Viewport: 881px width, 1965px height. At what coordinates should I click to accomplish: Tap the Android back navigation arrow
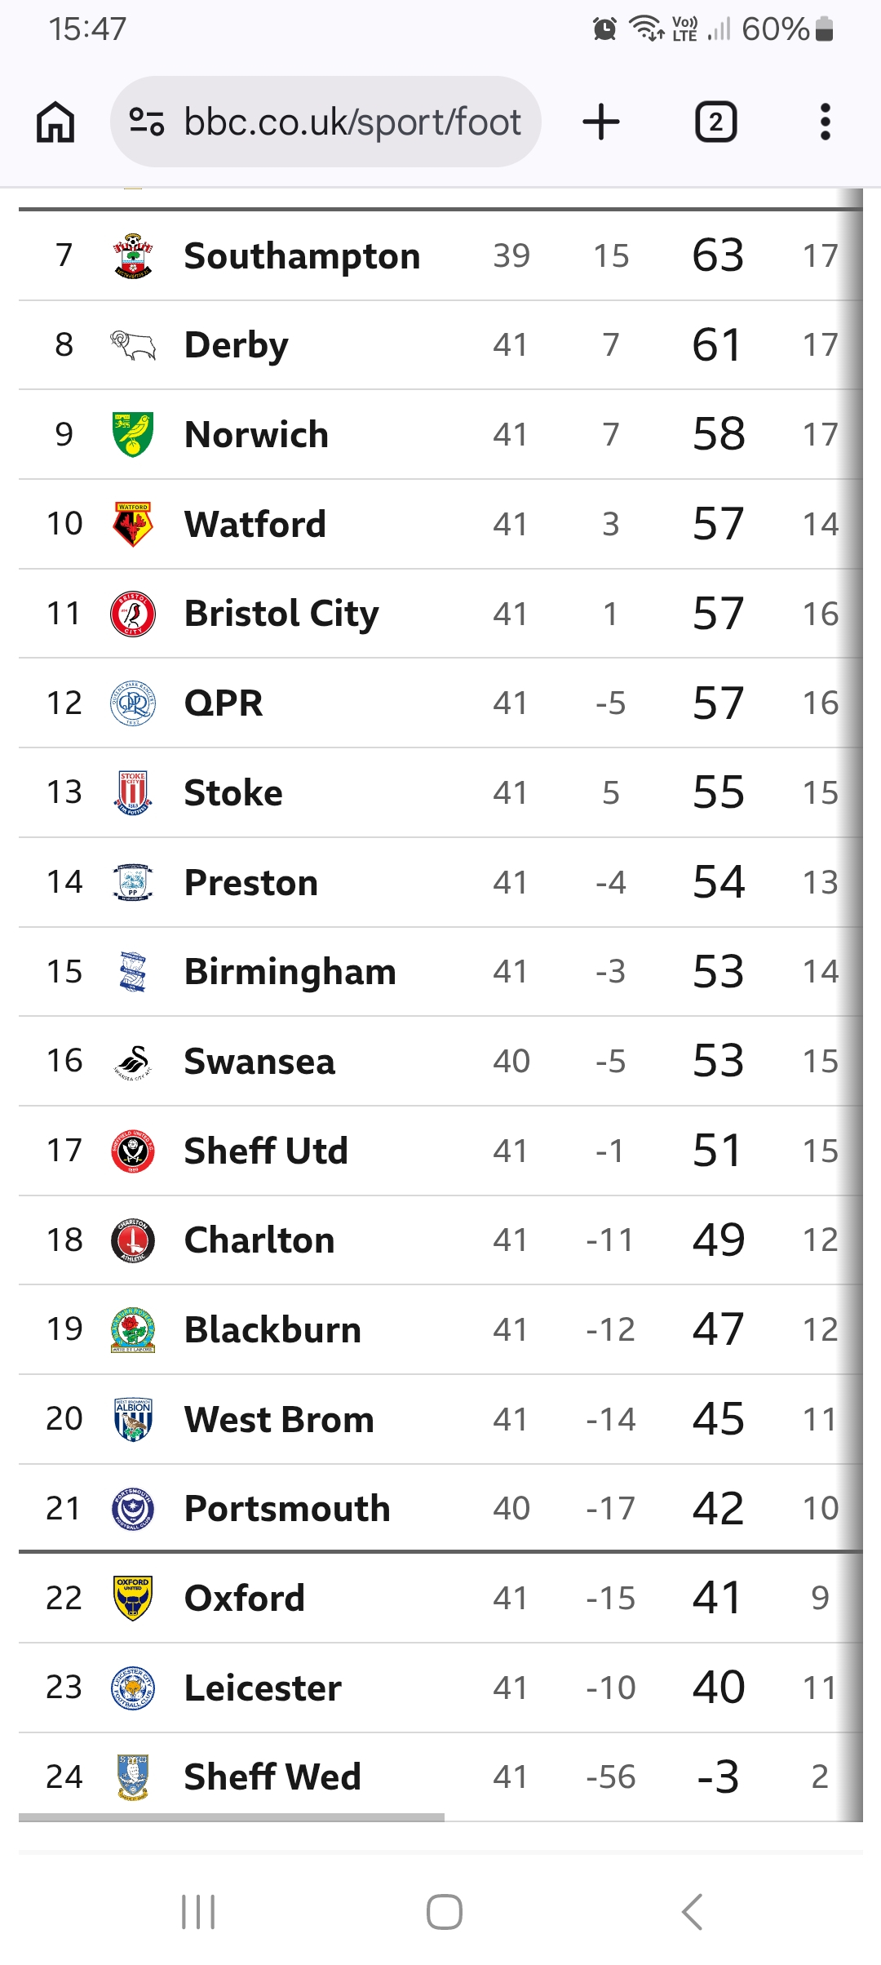692,1912
